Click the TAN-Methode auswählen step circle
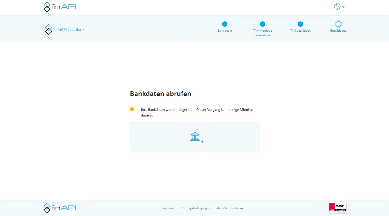 pos(262,24)
